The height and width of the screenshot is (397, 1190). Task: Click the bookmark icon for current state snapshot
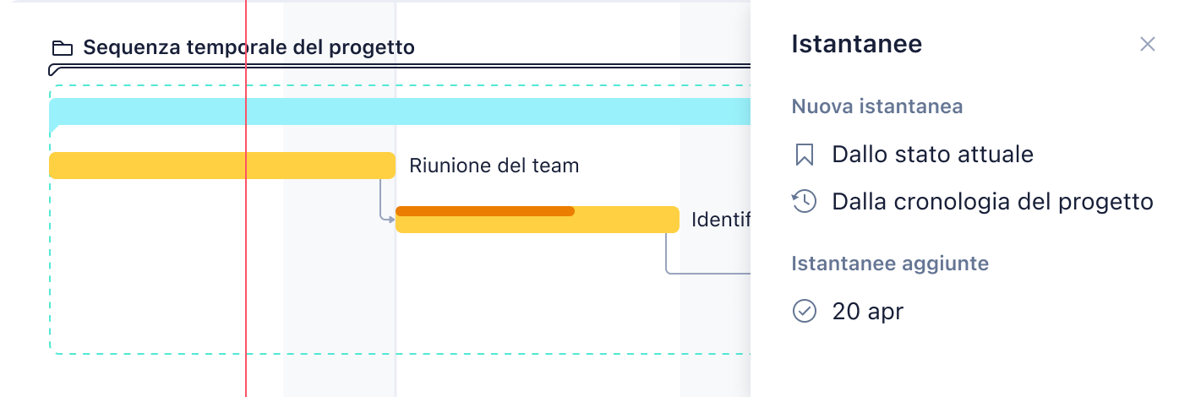(804, 155)
